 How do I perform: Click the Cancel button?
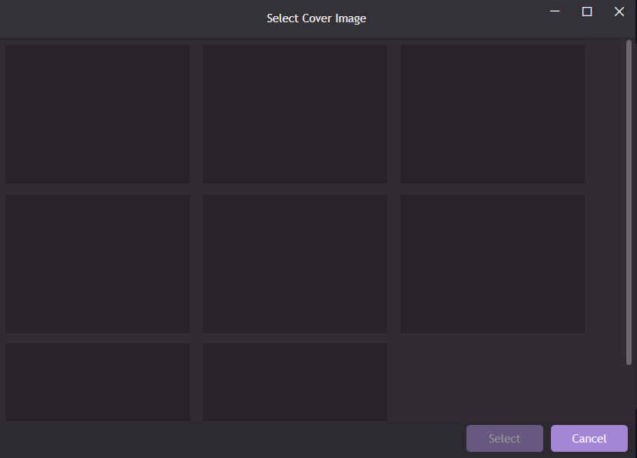[x=589, y=438]
